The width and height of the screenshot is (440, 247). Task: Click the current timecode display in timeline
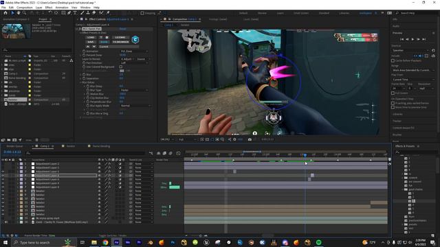pos(12,152)
